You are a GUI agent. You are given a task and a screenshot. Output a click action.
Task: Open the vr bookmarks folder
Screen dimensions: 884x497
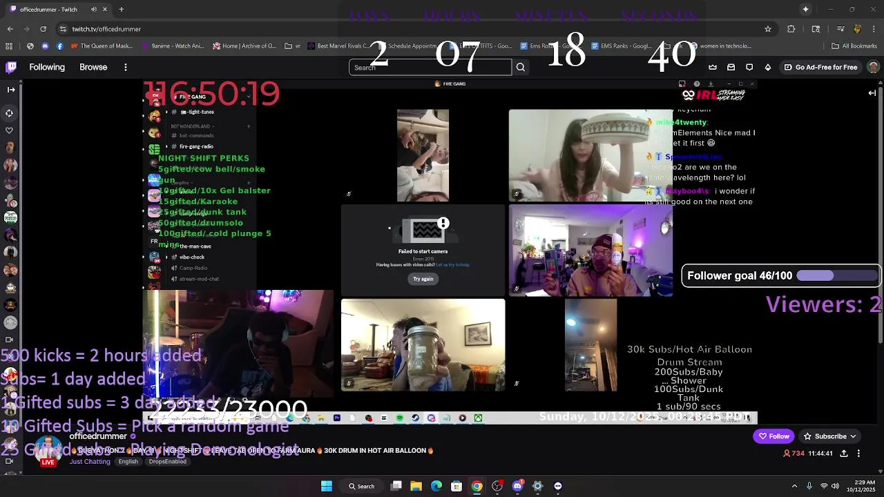[x=293, y=46]
